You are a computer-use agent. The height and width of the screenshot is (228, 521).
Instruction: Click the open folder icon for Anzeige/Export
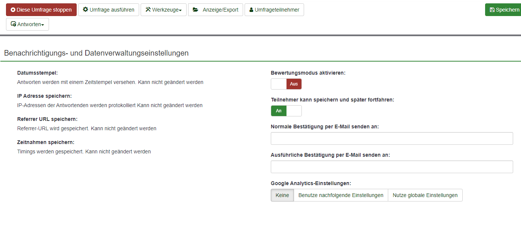196,10
